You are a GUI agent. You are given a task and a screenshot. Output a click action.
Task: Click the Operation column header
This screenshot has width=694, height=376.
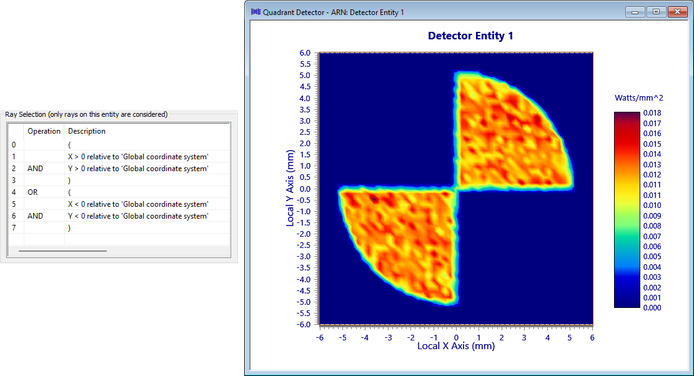coord(44,131)
